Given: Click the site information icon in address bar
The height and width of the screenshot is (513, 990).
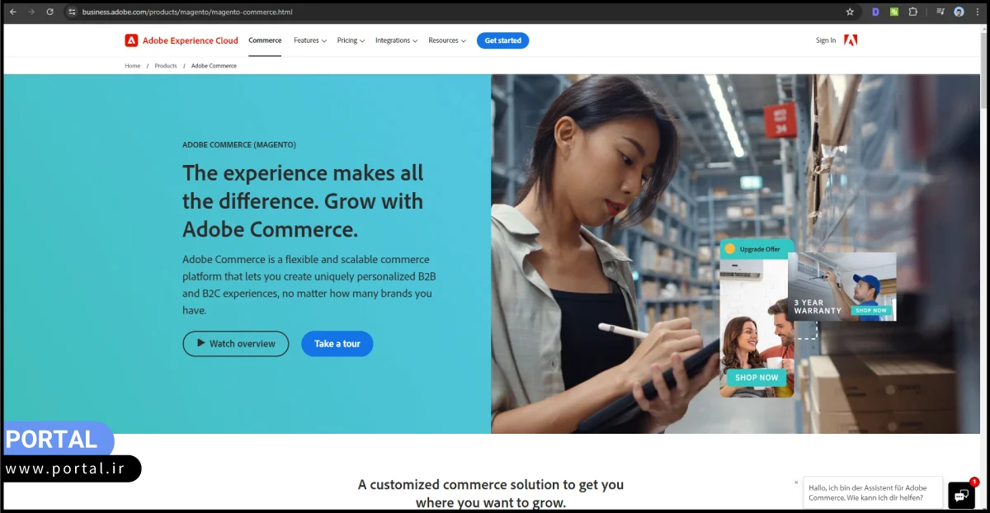Looking at the screenshot, I should pyautogui.click(x=72, y=12).
